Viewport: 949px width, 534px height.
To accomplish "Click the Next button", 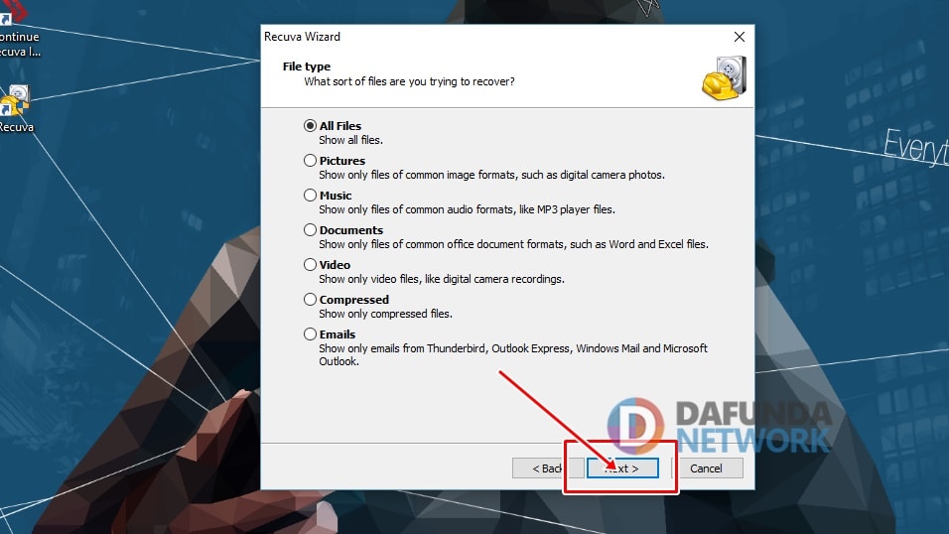I will click(x=622, y=467).
